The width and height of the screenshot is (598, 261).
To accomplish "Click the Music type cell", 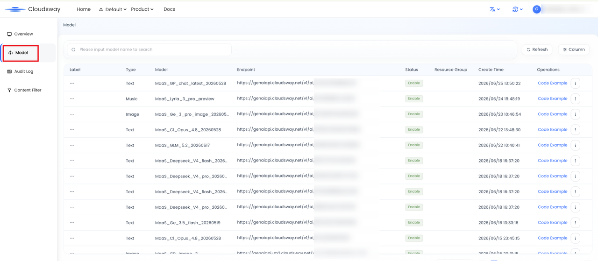I will click(132, 99).
